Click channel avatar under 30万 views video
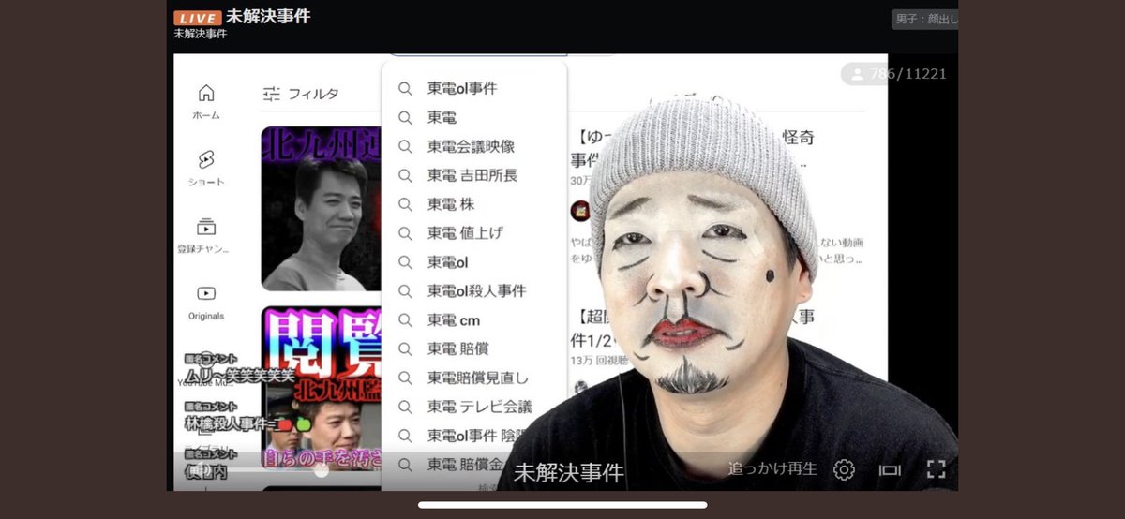This screenshot has height=519, width=1125. pos(580,211)
